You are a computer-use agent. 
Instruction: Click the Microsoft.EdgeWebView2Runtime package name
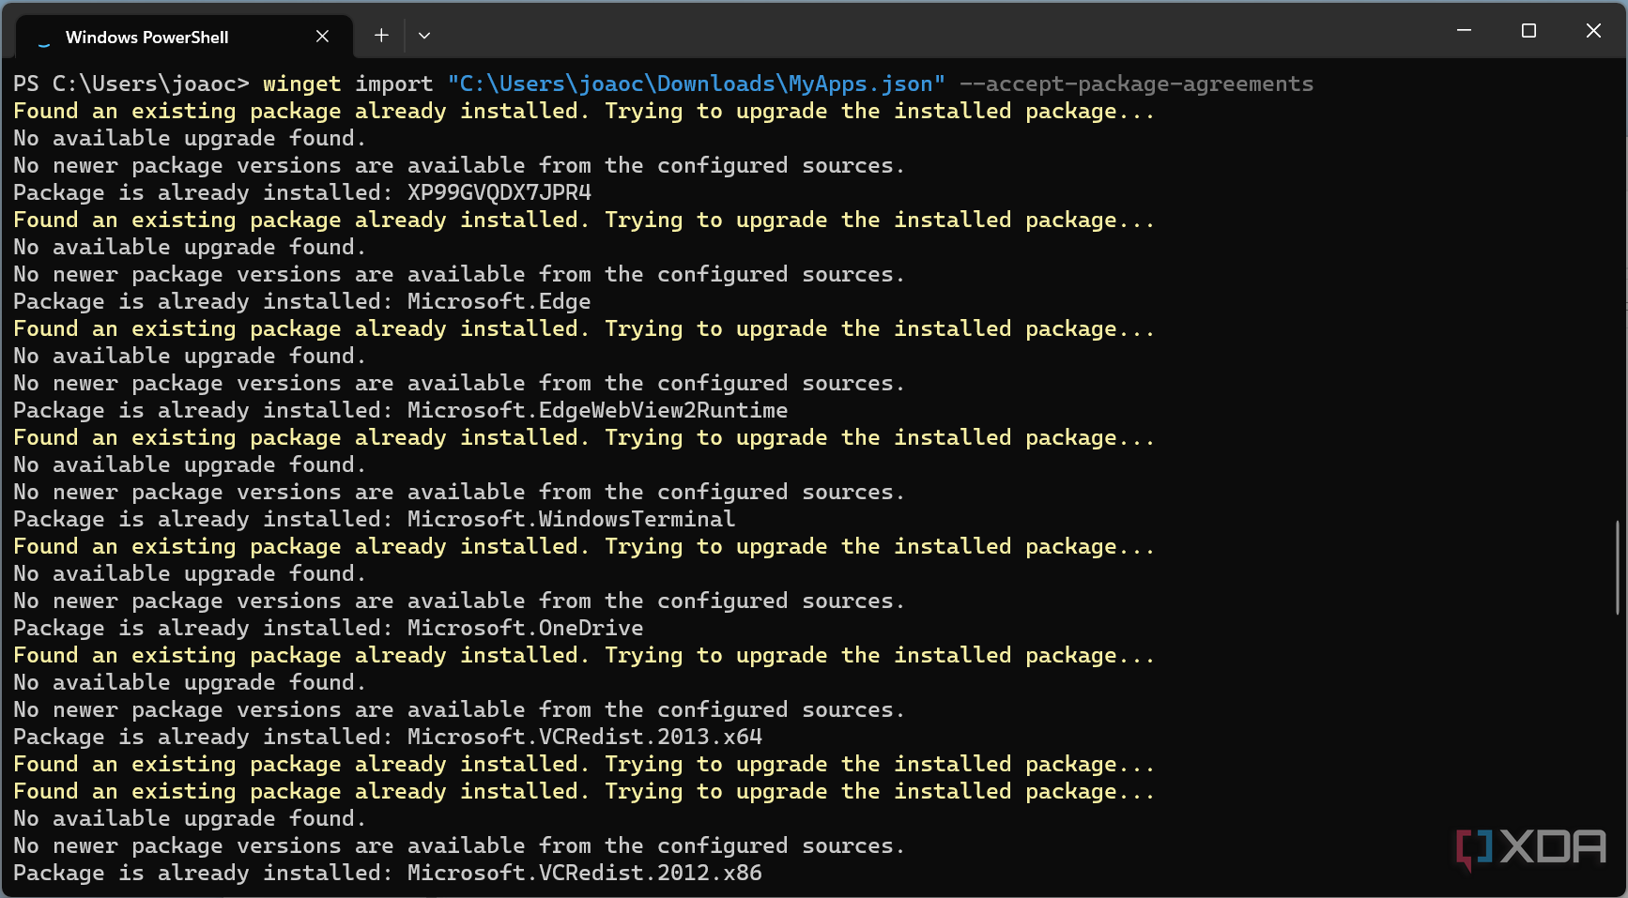click(597, 410)
